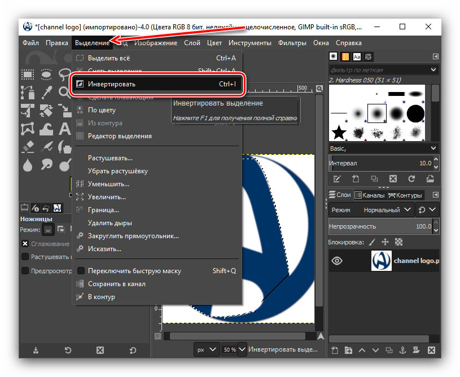This screenshot has height=377, width=460.
Task: Select the Cage Transform tool
Action: click(x=28, y=129)
